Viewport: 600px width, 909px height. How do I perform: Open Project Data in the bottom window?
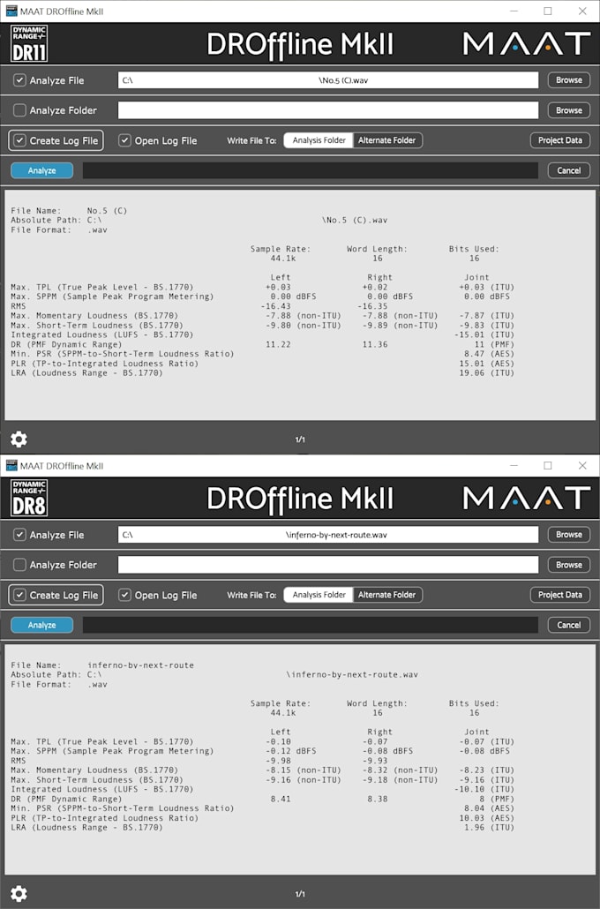(560, 595)
